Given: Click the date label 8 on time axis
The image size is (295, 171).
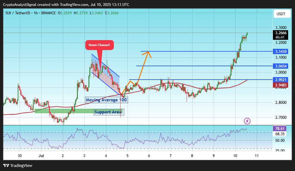Looking at the screenshot, I should coord(192,155).
